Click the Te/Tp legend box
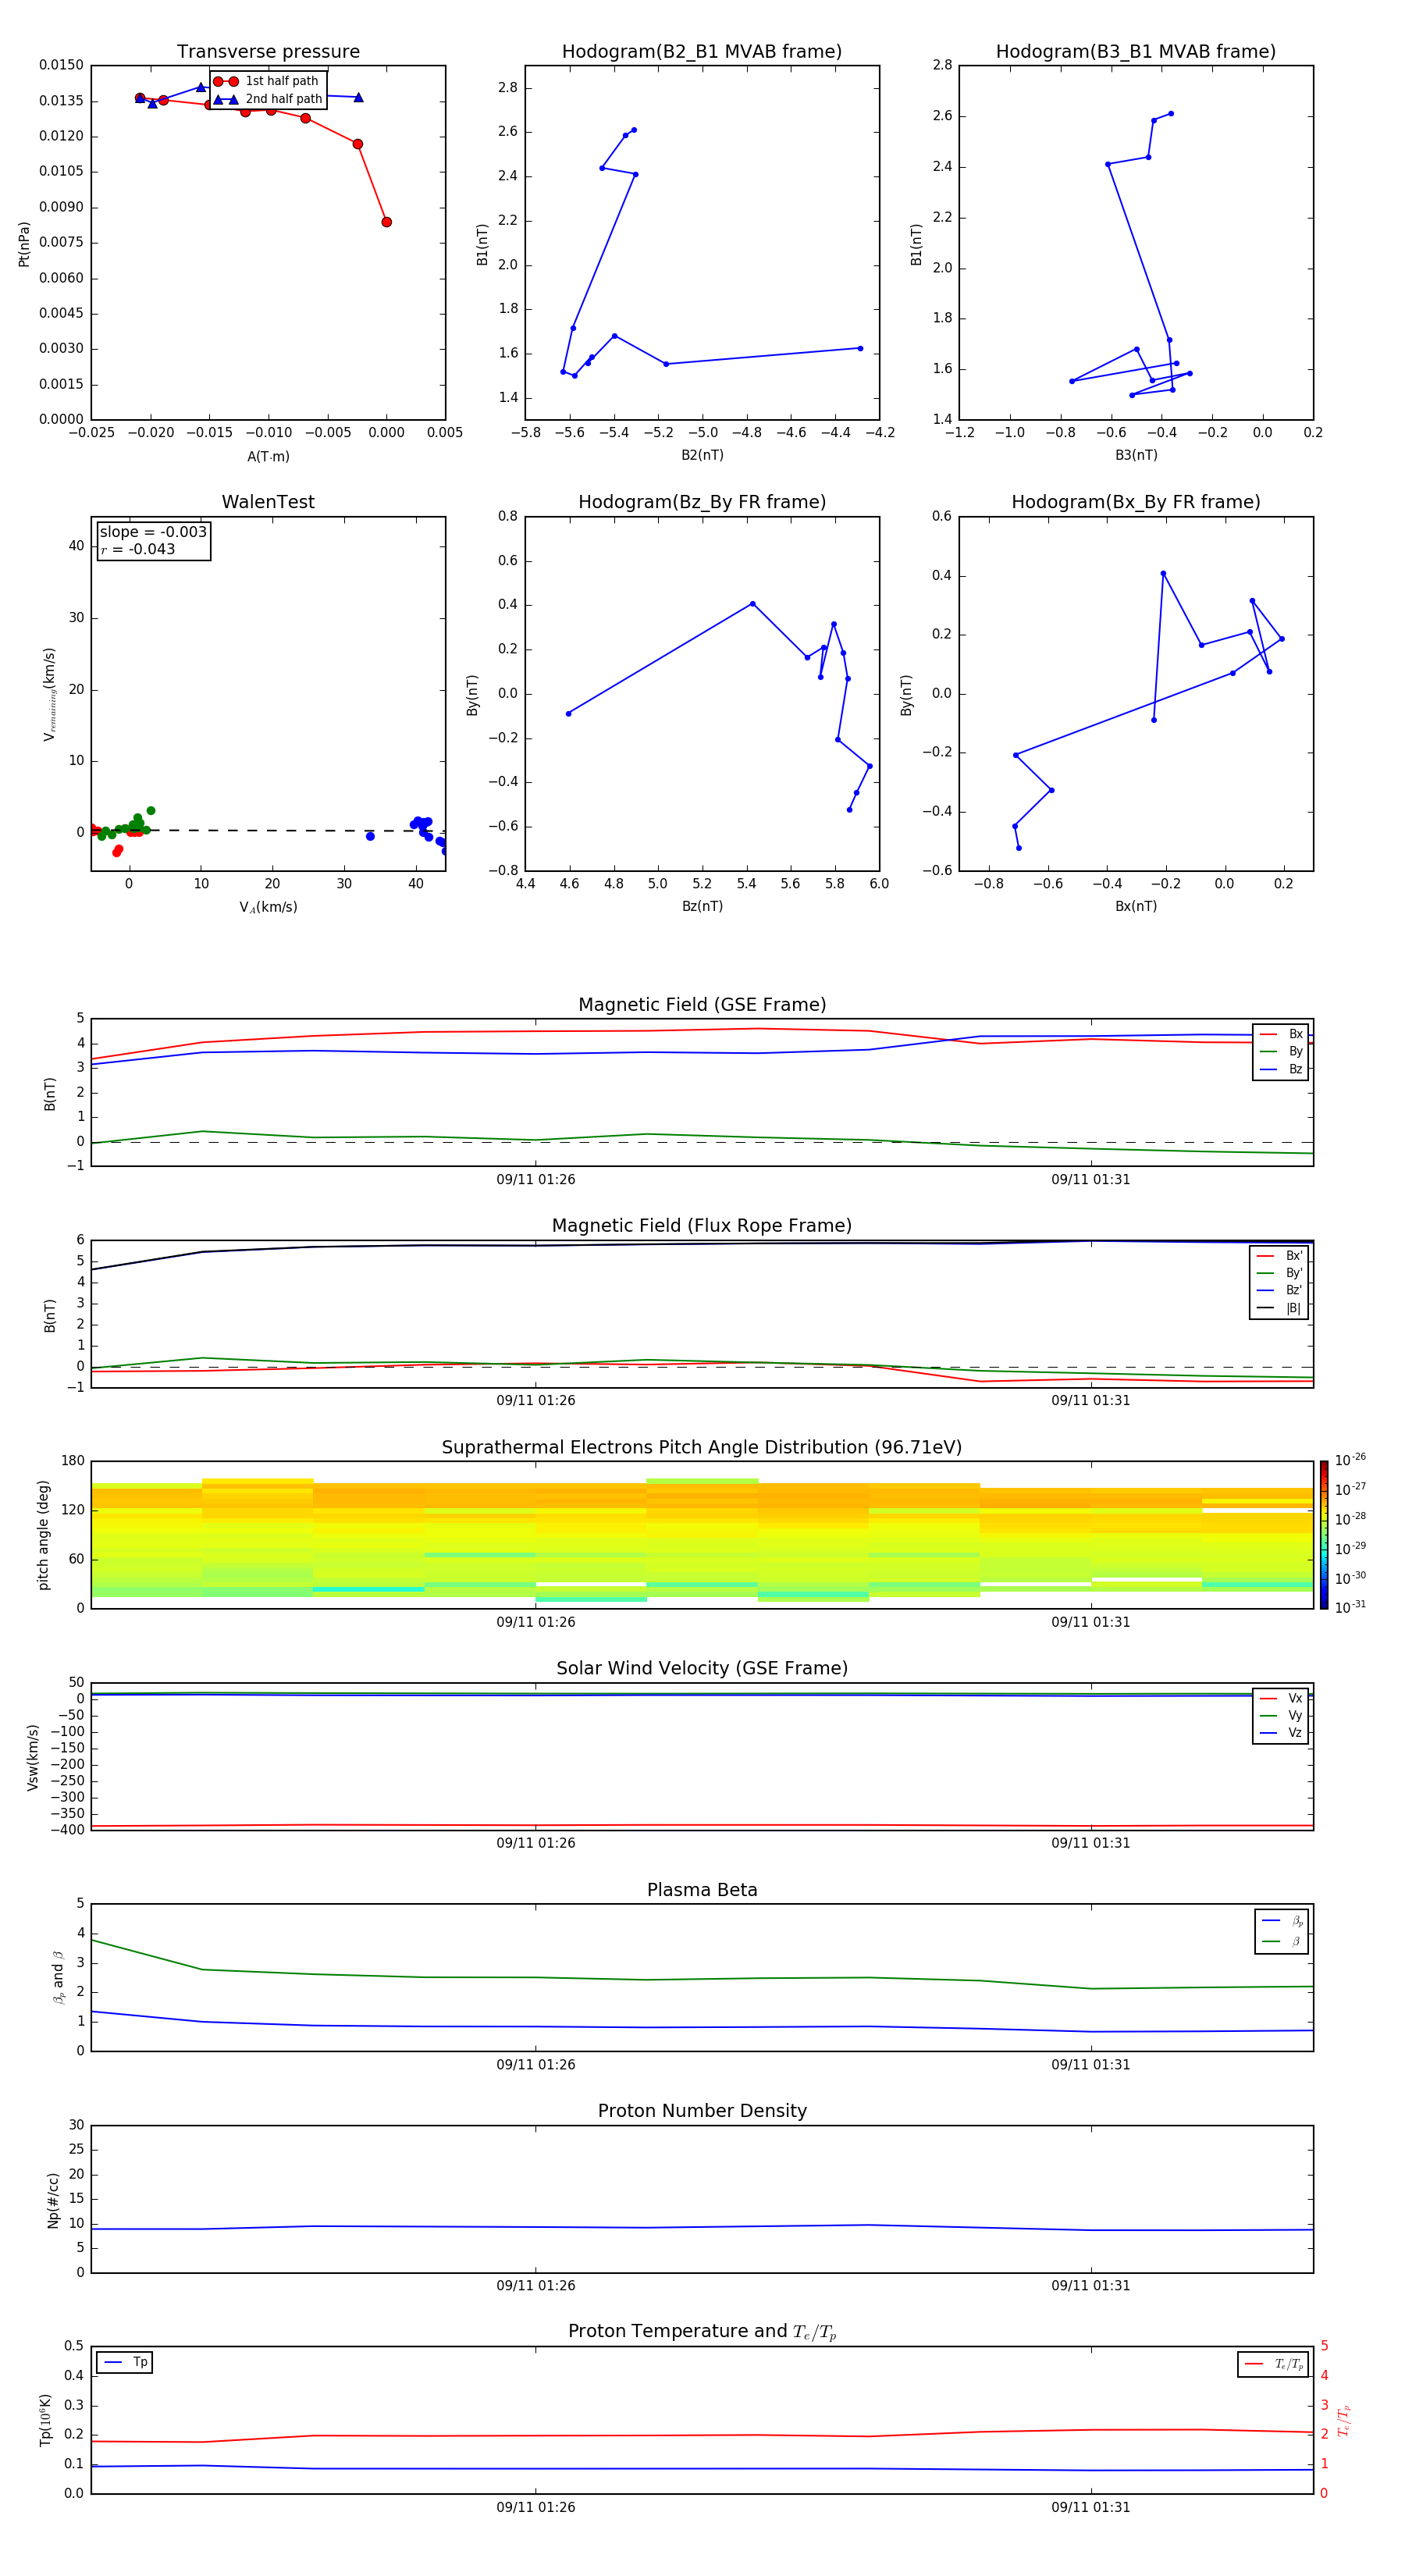Image resolution: width=1405 pixels, height=2576 pixels. [1273, 2364]
